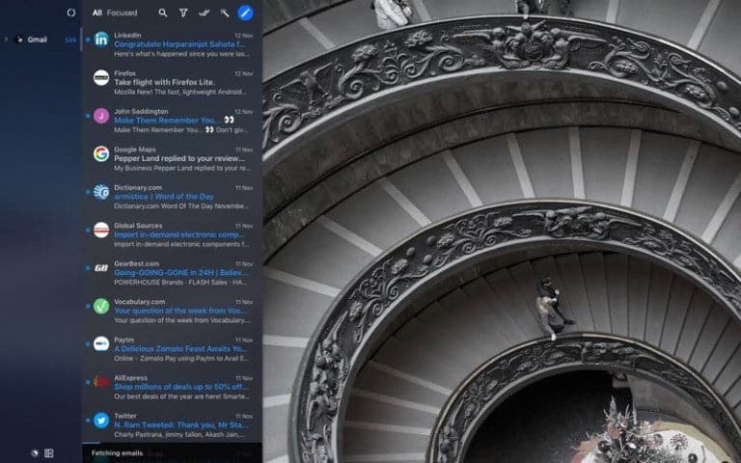Click John Saddington's pink avatar

(101, 116)
